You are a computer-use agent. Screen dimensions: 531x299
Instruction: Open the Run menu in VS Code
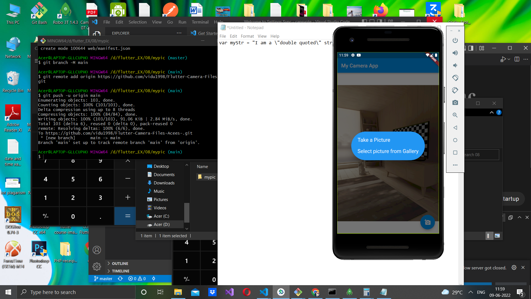point(182,22)
